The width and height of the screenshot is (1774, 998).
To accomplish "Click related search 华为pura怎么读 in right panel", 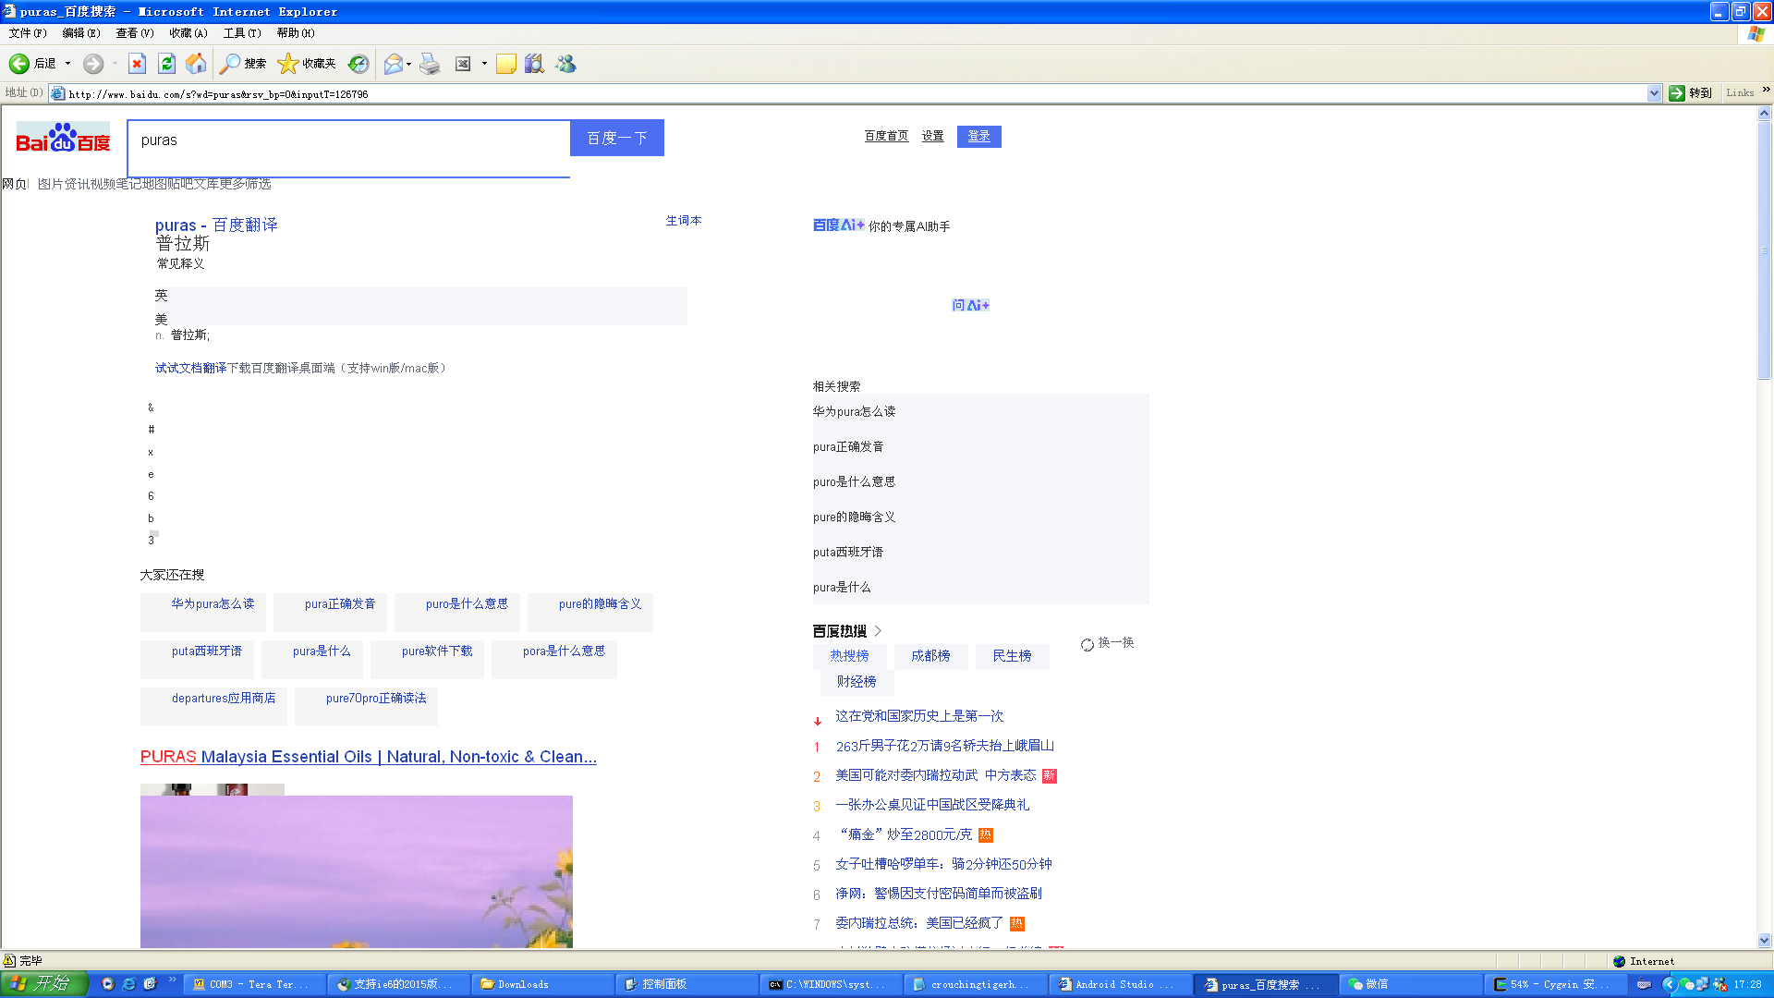I will click(855, 411).
